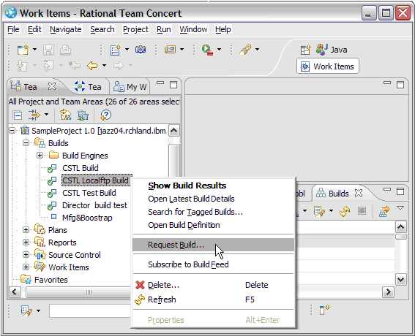Click the quick search work item icon
415x336 pixels.
[26, 311]
